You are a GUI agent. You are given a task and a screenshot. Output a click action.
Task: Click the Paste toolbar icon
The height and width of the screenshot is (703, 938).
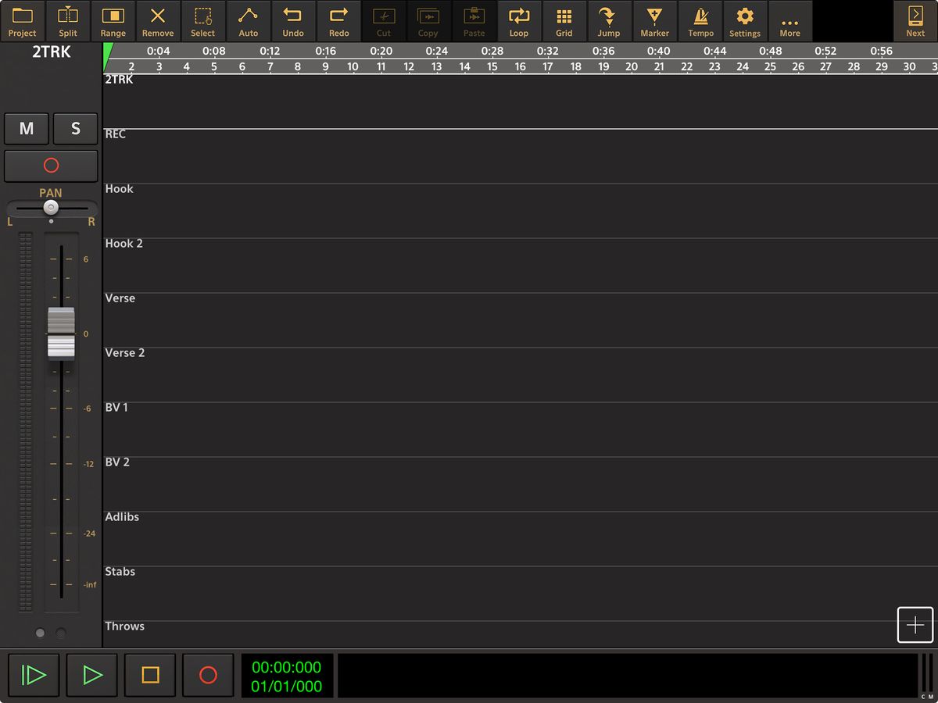point(474,21)
